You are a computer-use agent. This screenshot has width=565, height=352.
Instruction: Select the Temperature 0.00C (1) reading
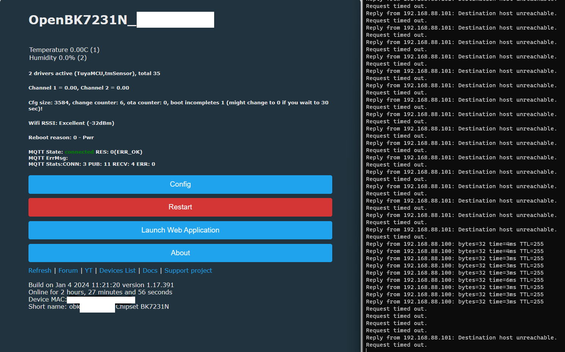[65, 50]
